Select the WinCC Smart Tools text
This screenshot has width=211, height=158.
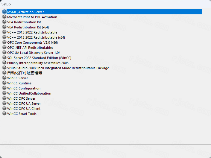22,114
